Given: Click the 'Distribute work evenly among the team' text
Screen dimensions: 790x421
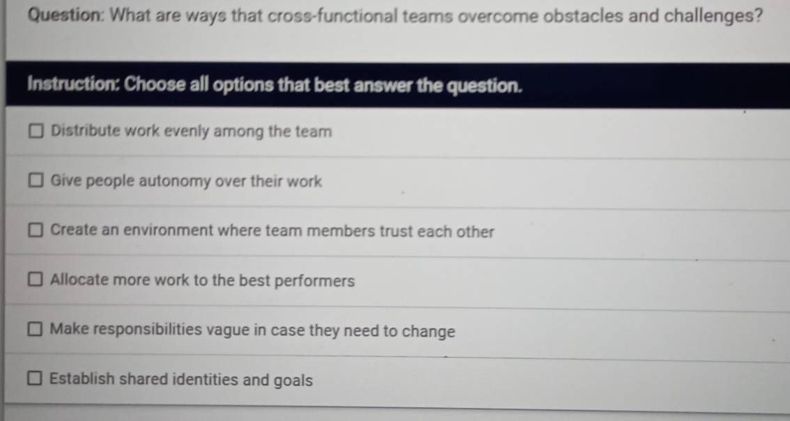Looking at the screenshot, I should (192, 131).
